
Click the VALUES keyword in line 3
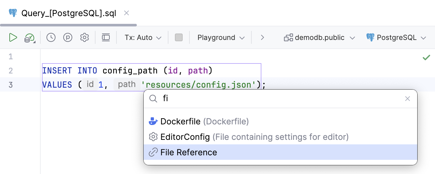(x=57, y=85)
